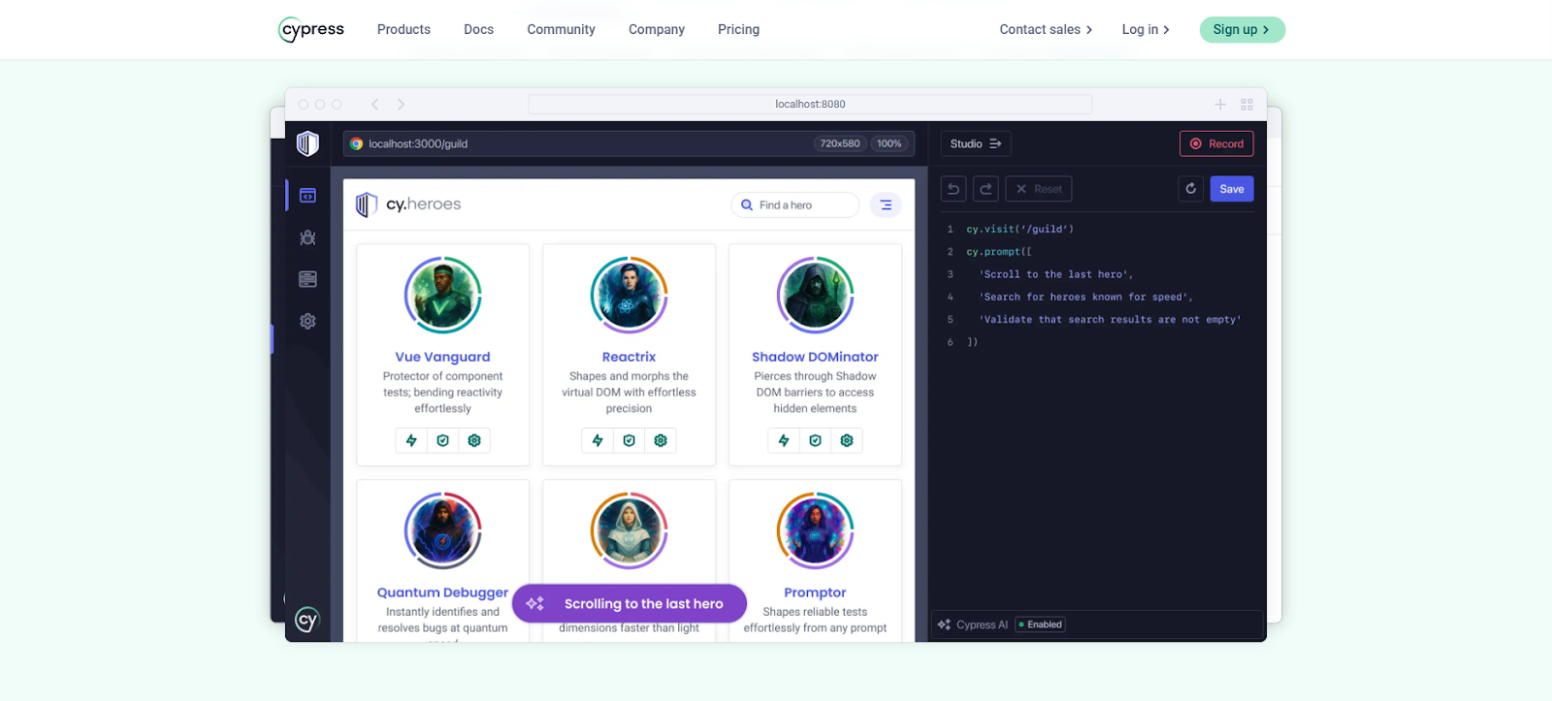
Task: Open the Reactrix hero title
Action: coord(629,357)
